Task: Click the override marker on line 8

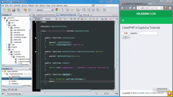Action: click(35, 38)
